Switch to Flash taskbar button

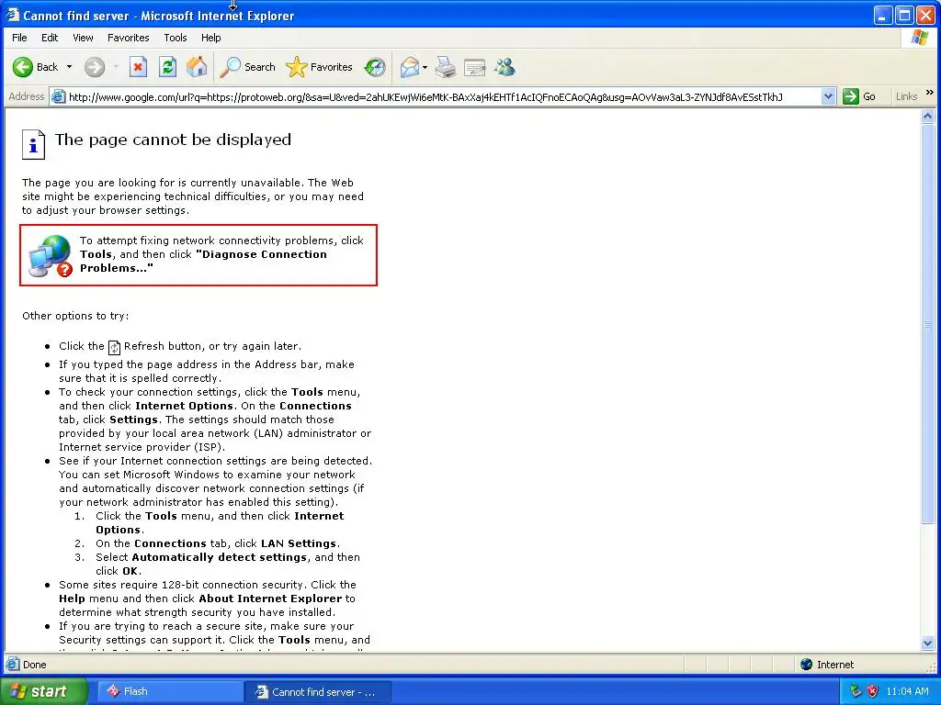click(x=169, y=691)
